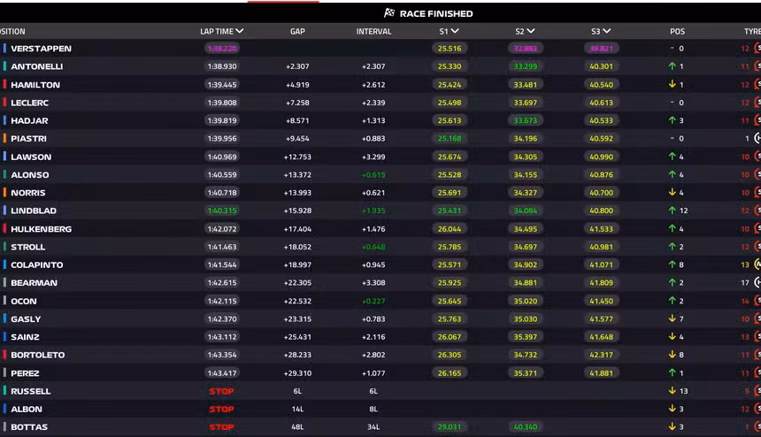Select the BORTOLETO driver name
The height and width of the screenshot is (437, 761).
click(38, 355)
